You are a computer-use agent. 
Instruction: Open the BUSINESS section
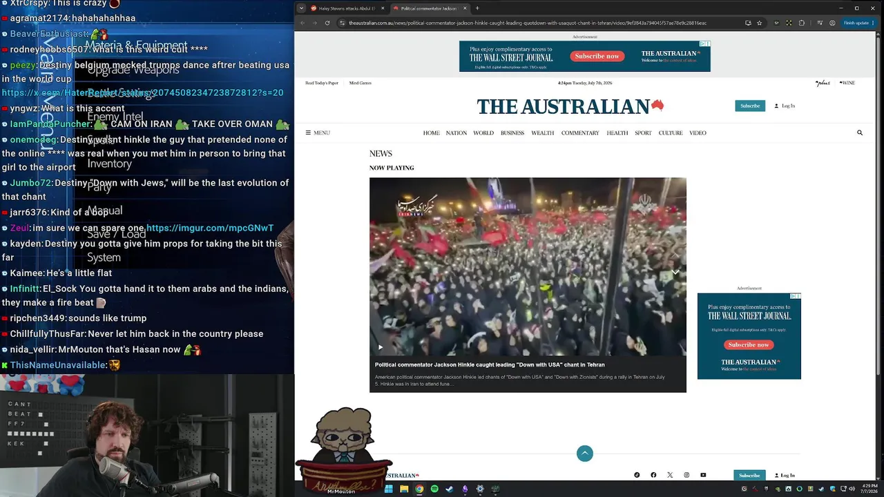pos(512,133)
